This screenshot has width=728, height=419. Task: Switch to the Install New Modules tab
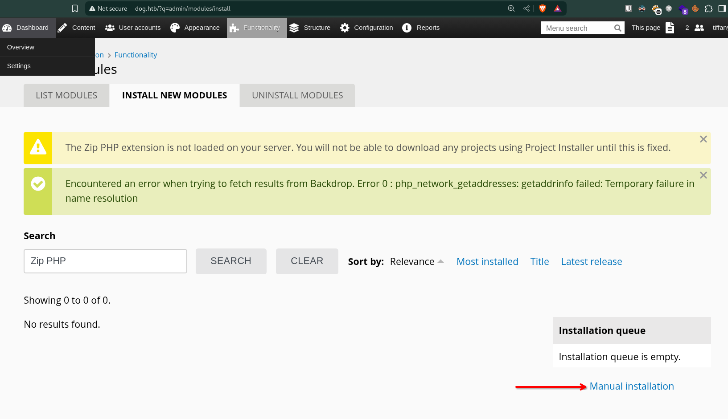pyautogui.click(x=174, y=95)
